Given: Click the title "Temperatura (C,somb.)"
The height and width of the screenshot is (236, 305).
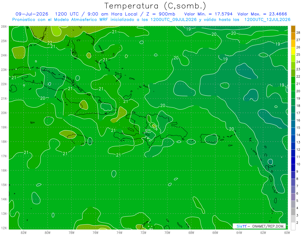Looking at the screenshot, I should pyautogui.click(x=155, y=6).
